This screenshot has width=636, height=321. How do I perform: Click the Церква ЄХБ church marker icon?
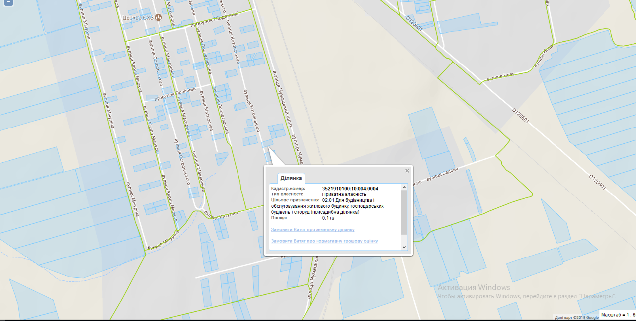pyautogui.click(x=159, y=18)
